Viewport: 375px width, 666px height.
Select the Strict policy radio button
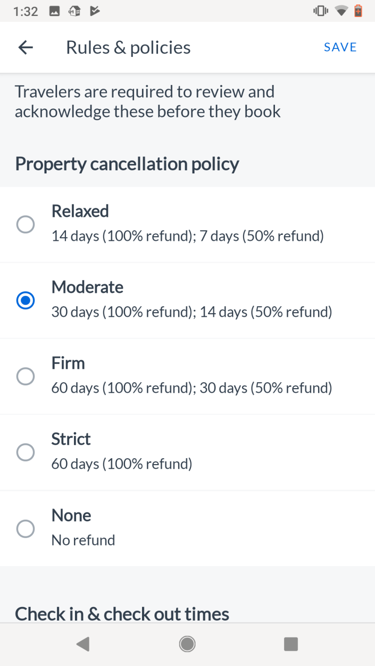(25, 452)
